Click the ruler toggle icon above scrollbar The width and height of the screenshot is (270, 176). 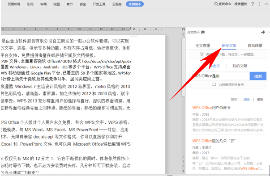[184, 29]
